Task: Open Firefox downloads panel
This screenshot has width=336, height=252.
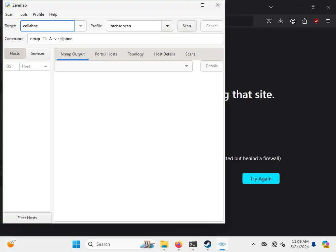Action: tap(281, 21)
